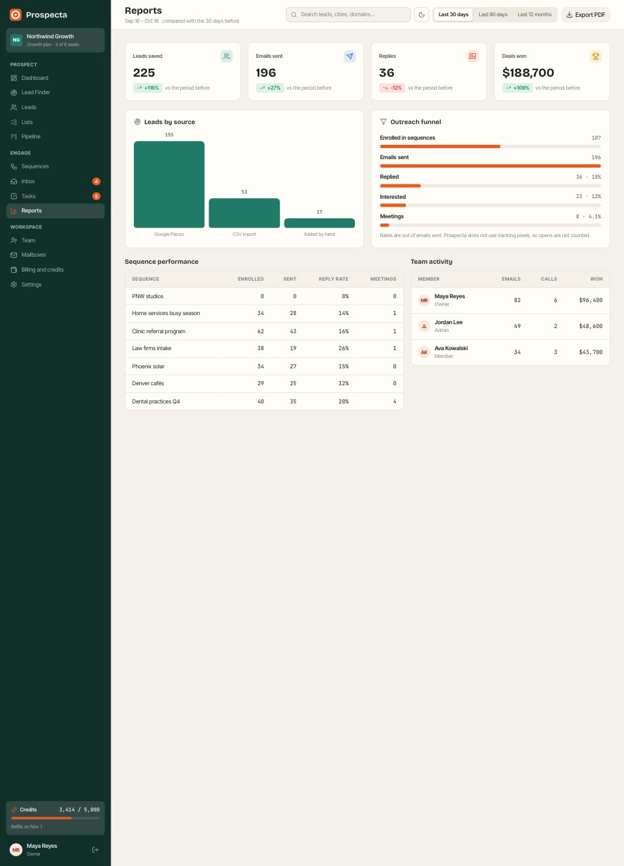Image resolution: width=624 pixels, height=866 pixels.
Task: Click Jordan Lee JL avatar
Action: 424,326
